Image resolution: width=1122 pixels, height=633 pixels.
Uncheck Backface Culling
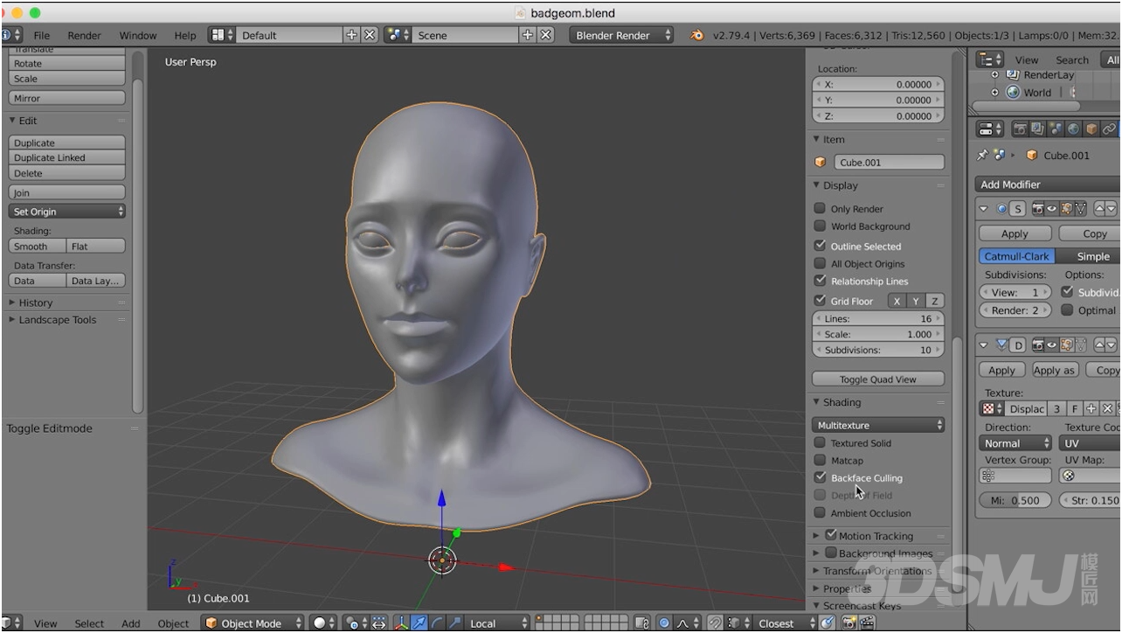coord(820,477)
